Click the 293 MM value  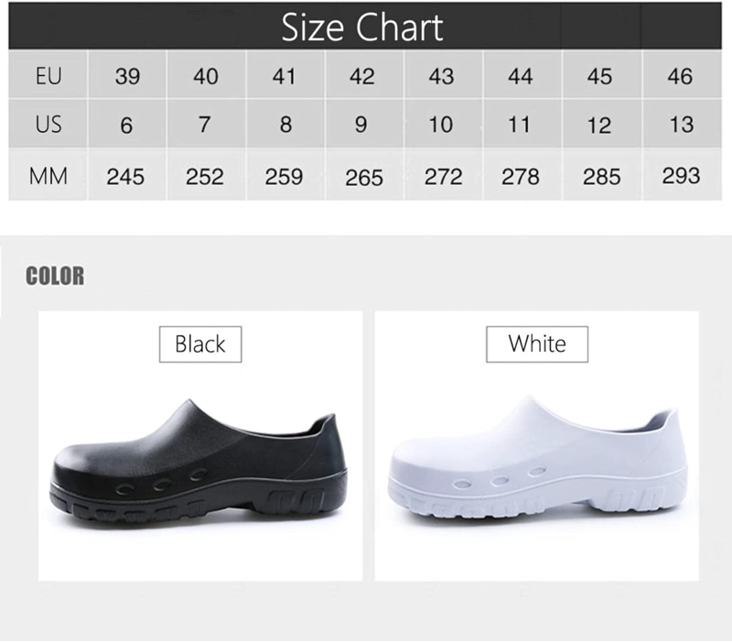pos(682,175)
